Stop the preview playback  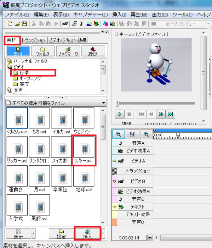tap(129, 114)
